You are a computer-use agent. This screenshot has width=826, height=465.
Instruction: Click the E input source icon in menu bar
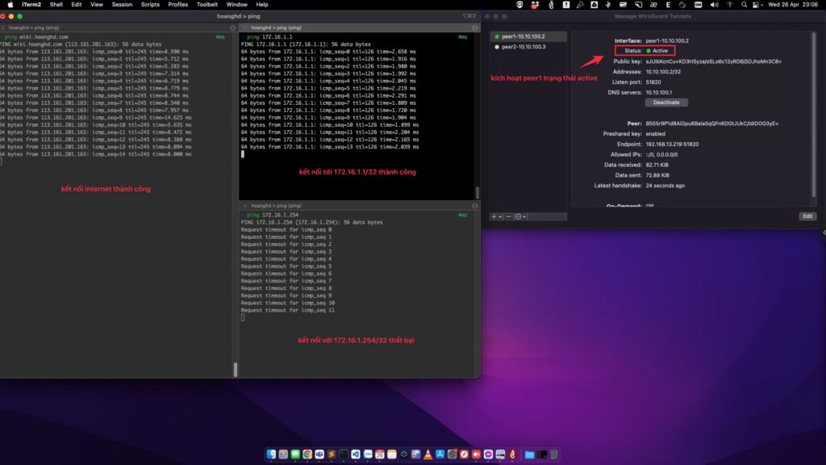point(669,4)
